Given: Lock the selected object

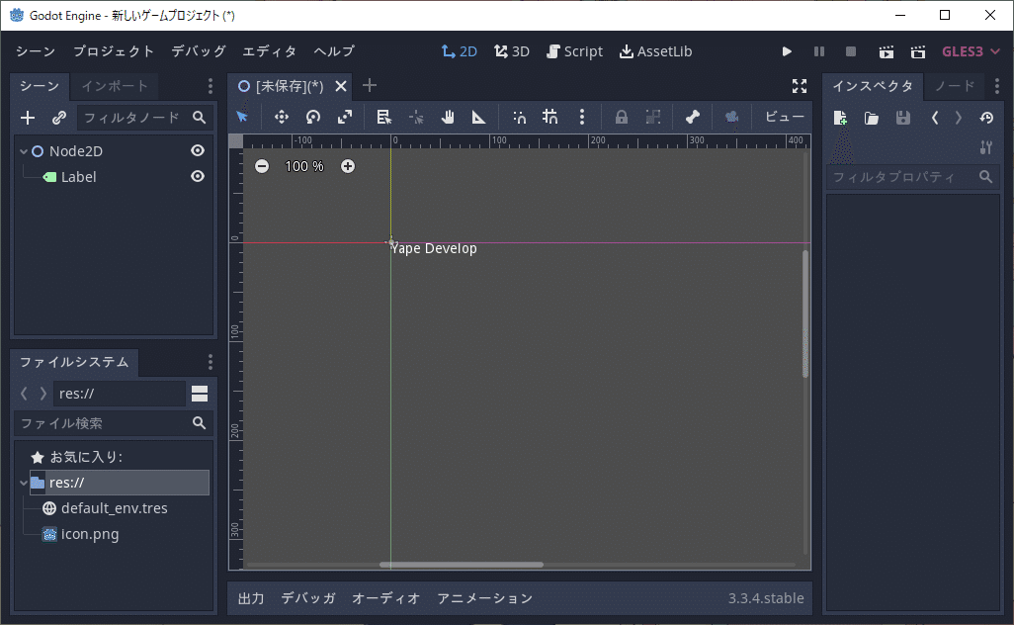Looking at the screenshot, I should [621, 117].
